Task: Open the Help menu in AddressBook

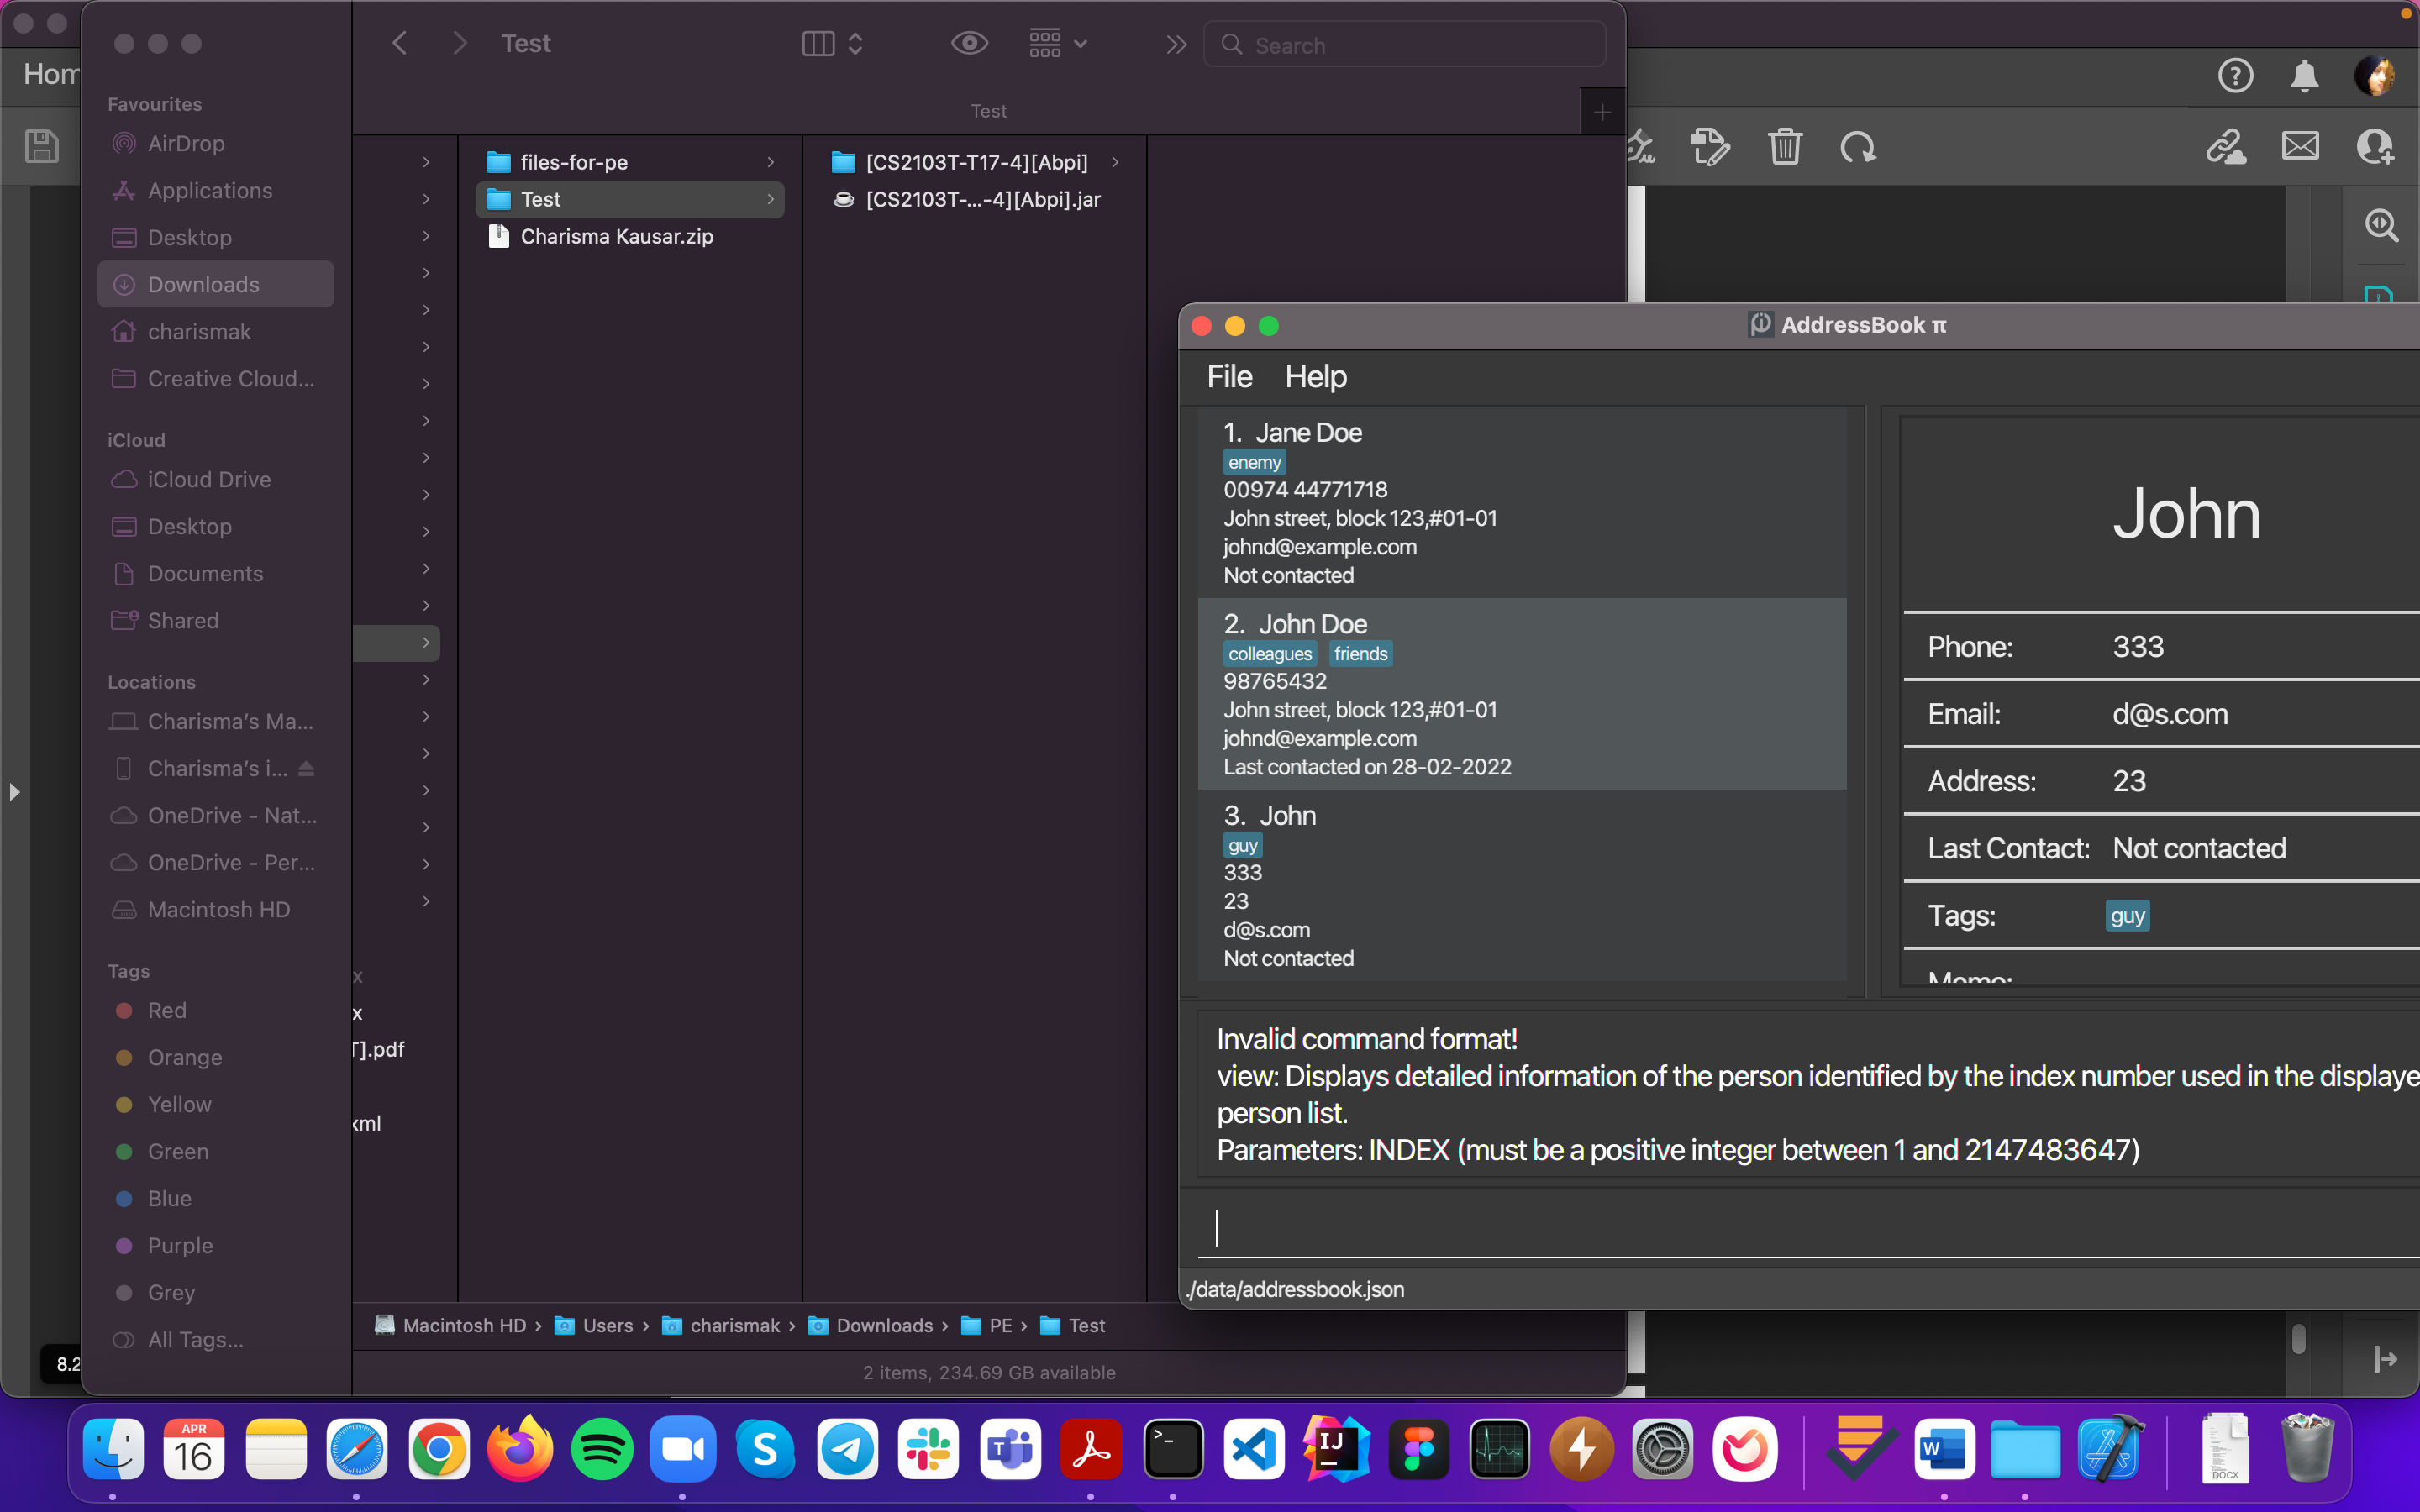Action: (x=1315, y=376)
